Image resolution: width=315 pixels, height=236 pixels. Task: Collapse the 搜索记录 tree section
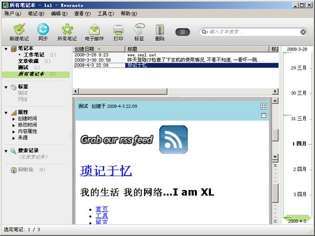(x=6, y=151)
